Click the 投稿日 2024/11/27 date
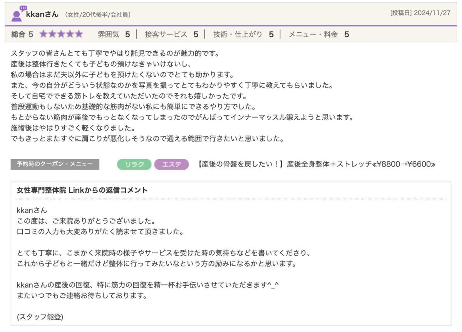The width and height of the screenshot is (462, 332). click(x=420, y=13)
